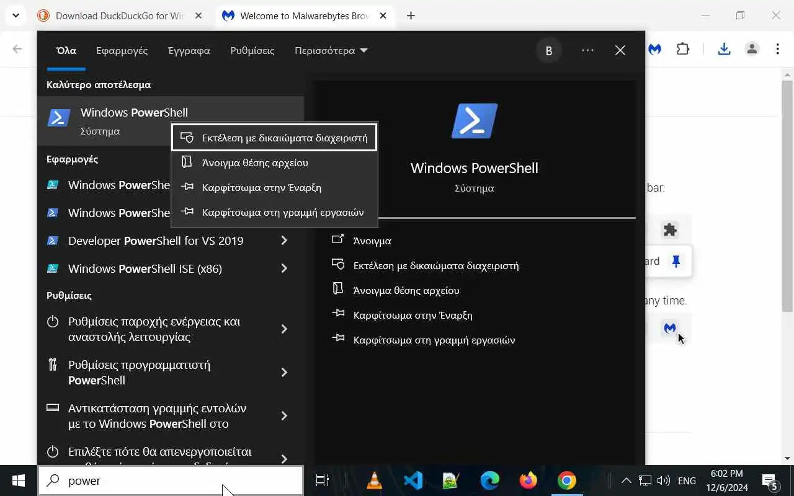Viewport: 794px width, 496px height.
Task: Open the three-dot options in search panel
Action: pos(587,51)
